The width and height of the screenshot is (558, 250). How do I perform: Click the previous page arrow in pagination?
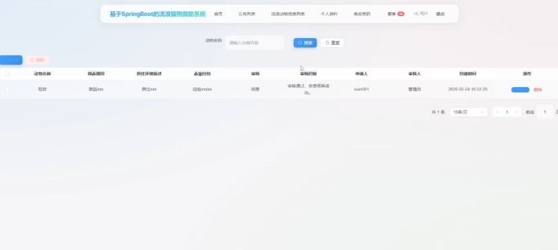[497, 112]
